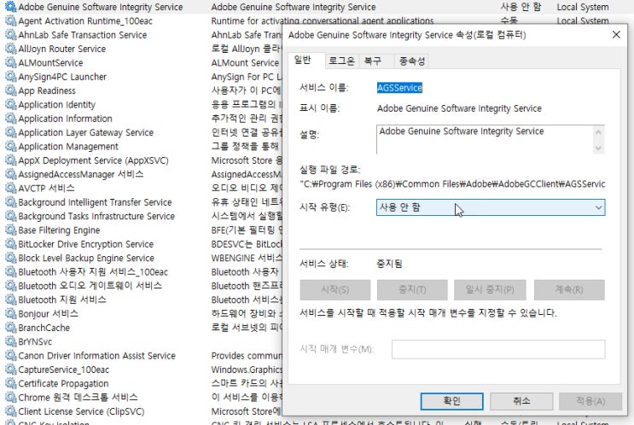This screenshot has height=425, width=634.
Task: Click gear icon beside BranchCache
Action: [10, 328]
